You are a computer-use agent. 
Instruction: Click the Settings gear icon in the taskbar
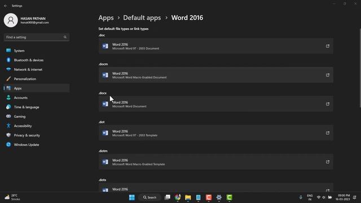tap(219, 197)
